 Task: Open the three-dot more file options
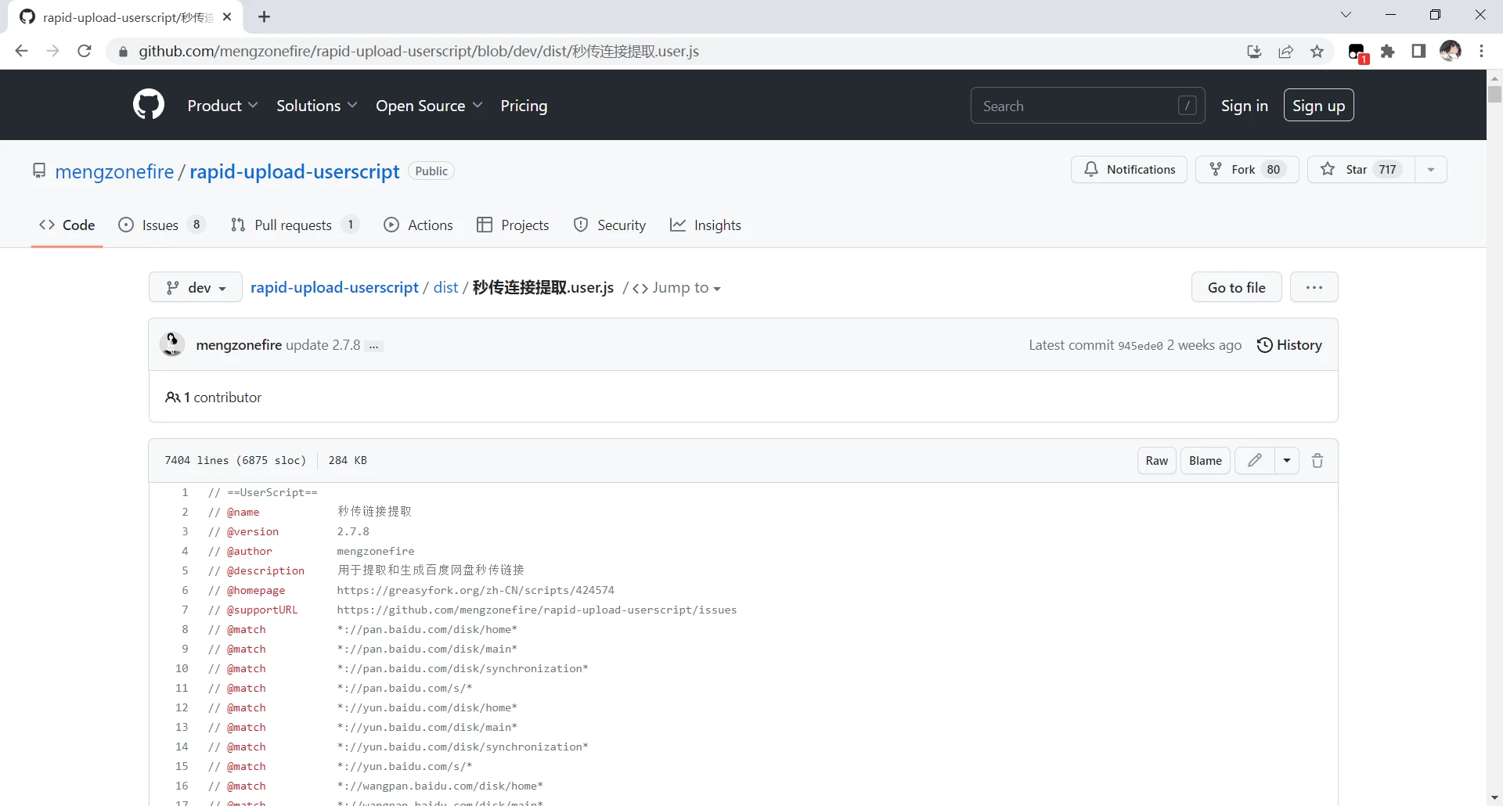1314,287
